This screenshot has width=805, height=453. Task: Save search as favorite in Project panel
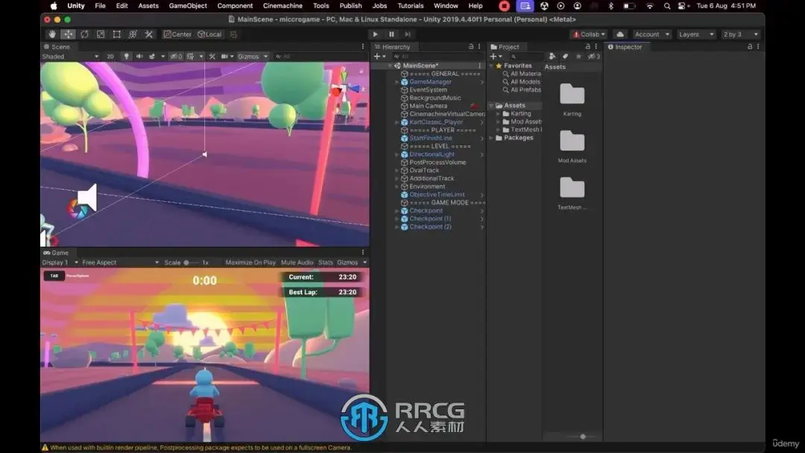pos(578,57)
